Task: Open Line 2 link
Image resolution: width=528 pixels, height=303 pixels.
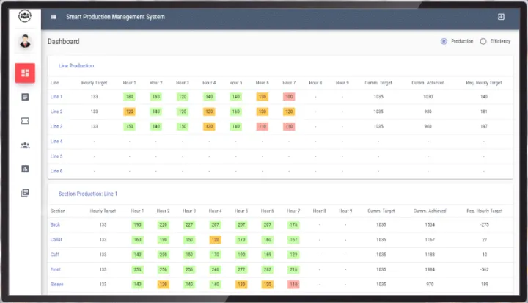Action: coord(56,112)
